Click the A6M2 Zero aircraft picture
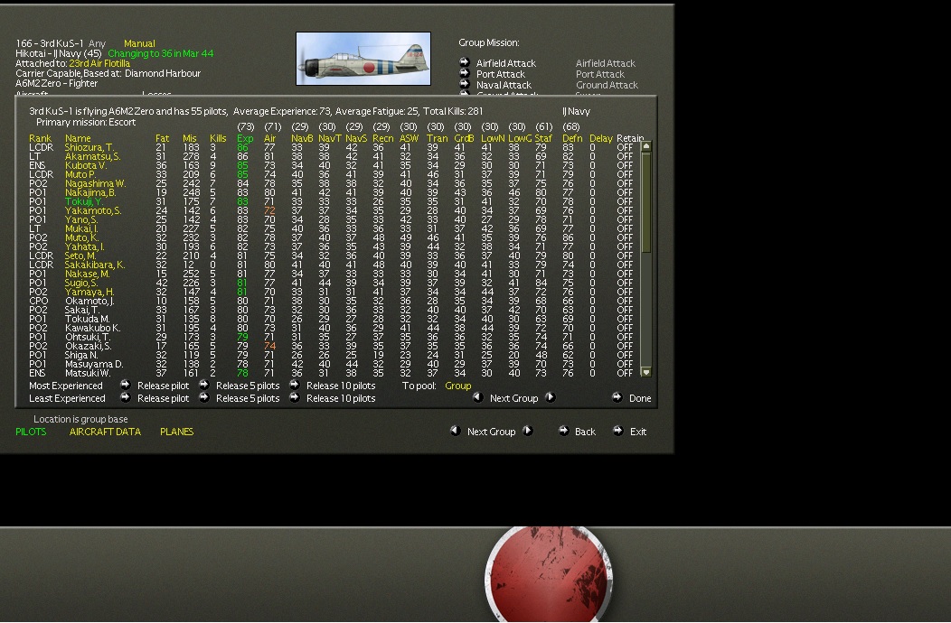The height and width of the screenshot is (623, 951). pos(363,59)
